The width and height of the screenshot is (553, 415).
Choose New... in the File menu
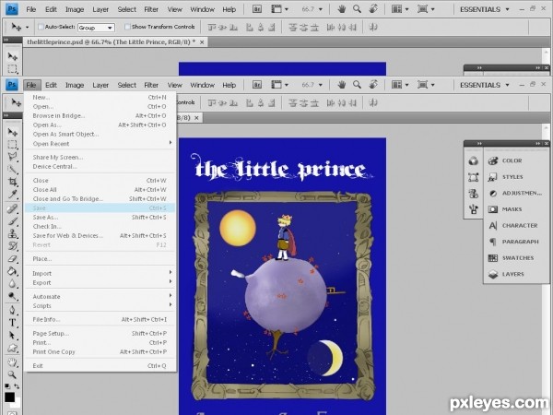(100, 98)
